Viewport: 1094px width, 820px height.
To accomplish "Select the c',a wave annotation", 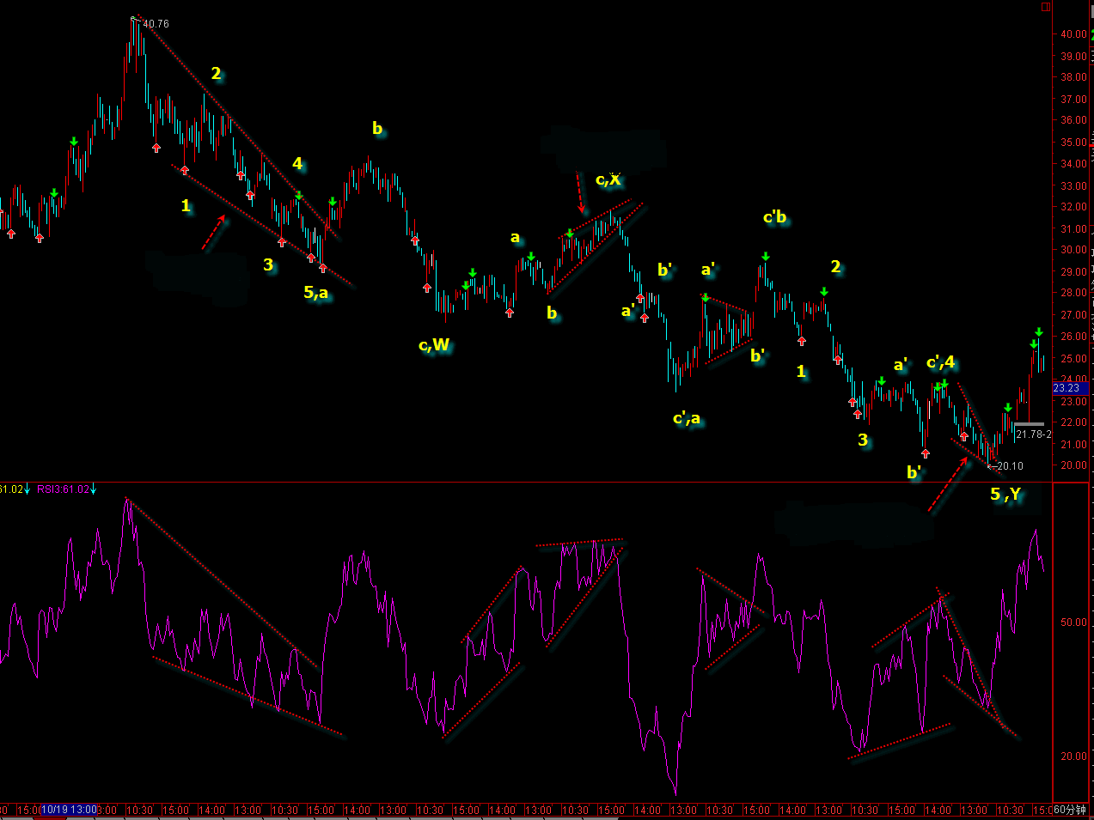I will (x=687, y=419).
